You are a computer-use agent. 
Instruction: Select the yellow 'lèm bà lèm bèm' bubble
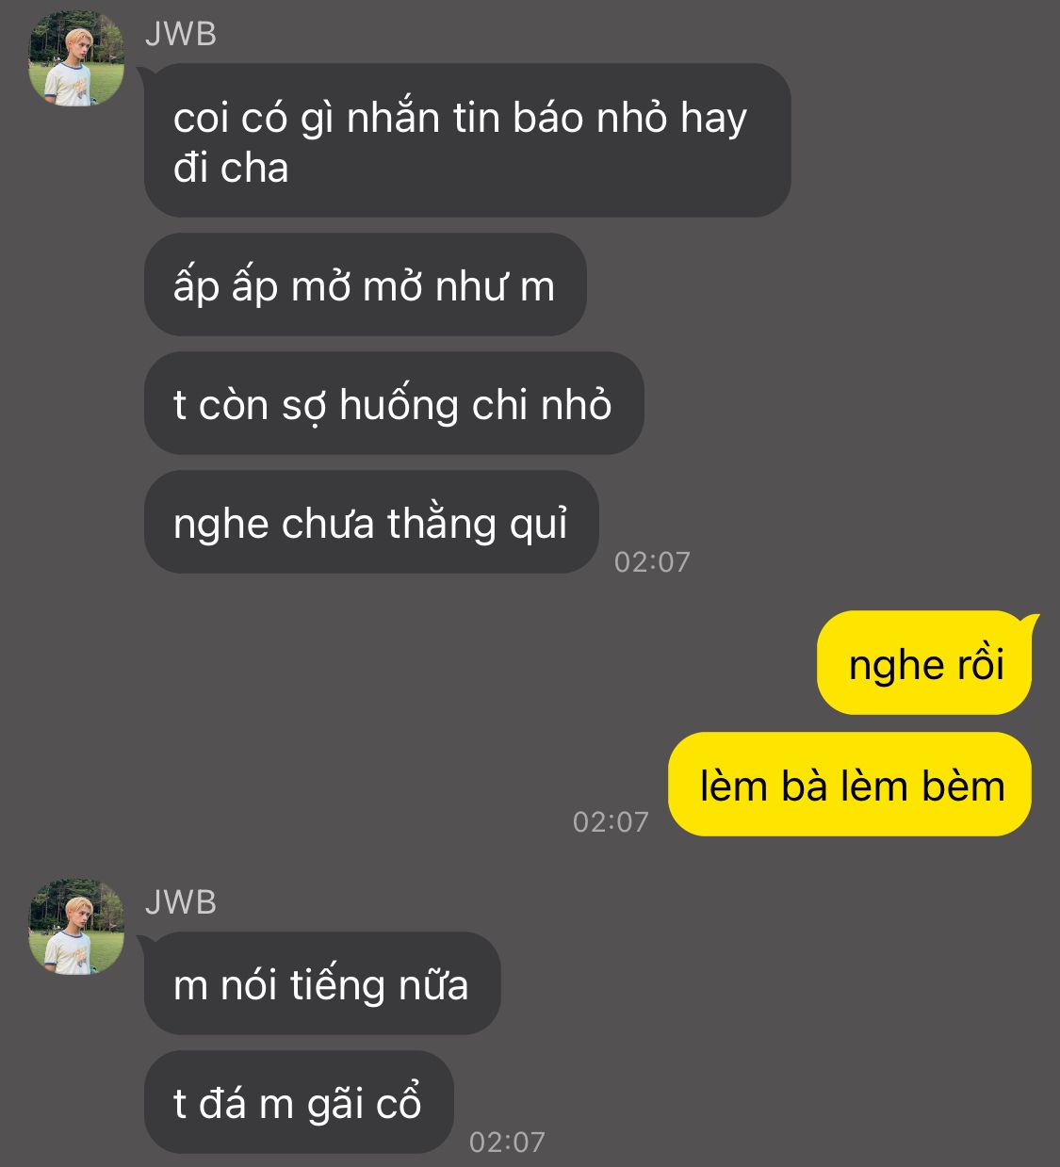coord(850,785)
